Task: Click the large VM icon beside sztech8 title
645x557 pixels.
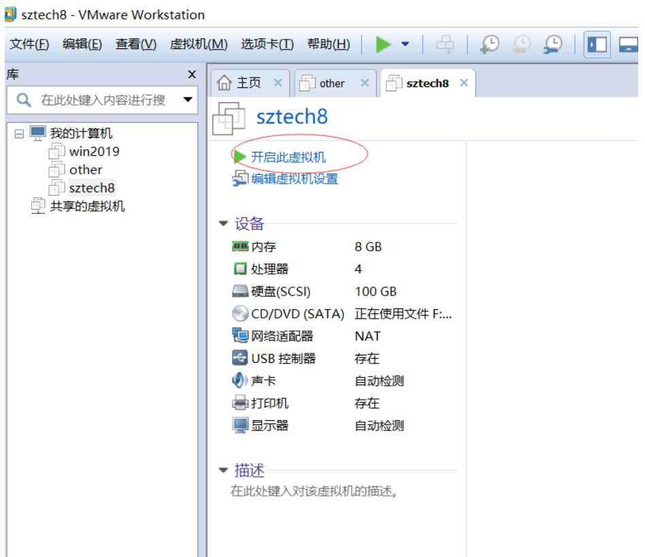Action: [x=229, y=118]
